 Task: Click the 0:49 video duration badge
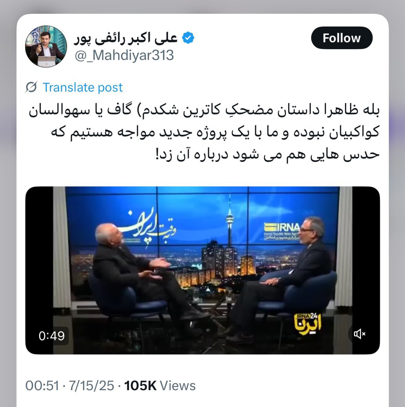pos(52,336)
